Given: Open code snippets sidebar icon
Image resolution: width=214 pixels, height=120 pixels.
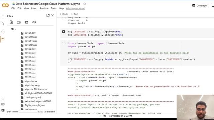Looking at the screenshot, I should click(x=3, y=99).
